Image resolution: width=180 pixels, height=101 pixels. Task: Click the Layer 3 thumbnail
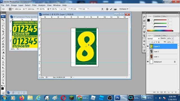click(x=151, y=46)
